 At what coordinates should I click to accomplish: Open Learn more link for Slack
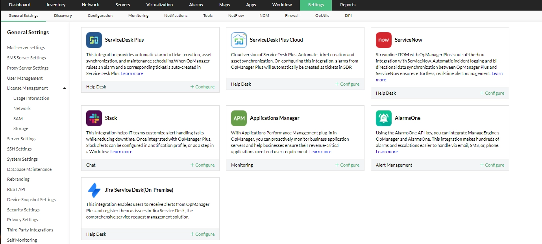(121, 152)
